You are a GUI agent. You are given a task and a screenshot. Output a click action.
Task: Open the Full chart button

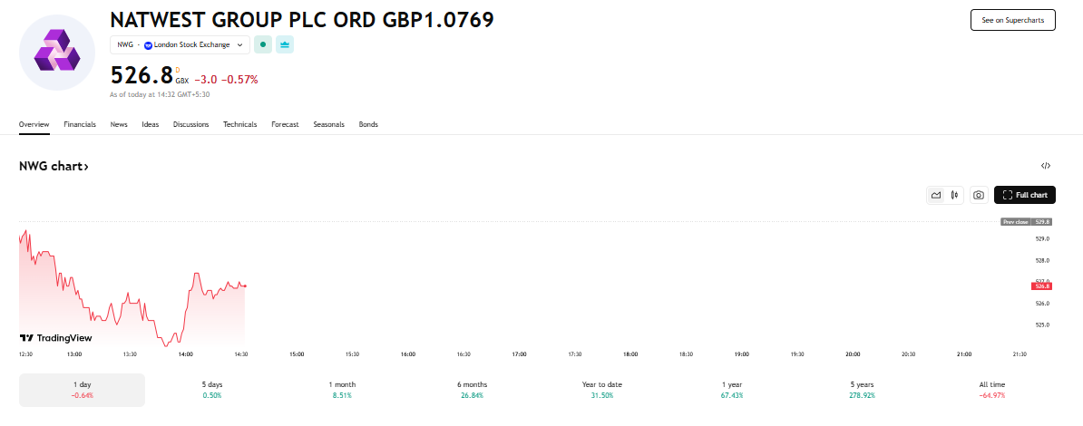[1025, 196]
